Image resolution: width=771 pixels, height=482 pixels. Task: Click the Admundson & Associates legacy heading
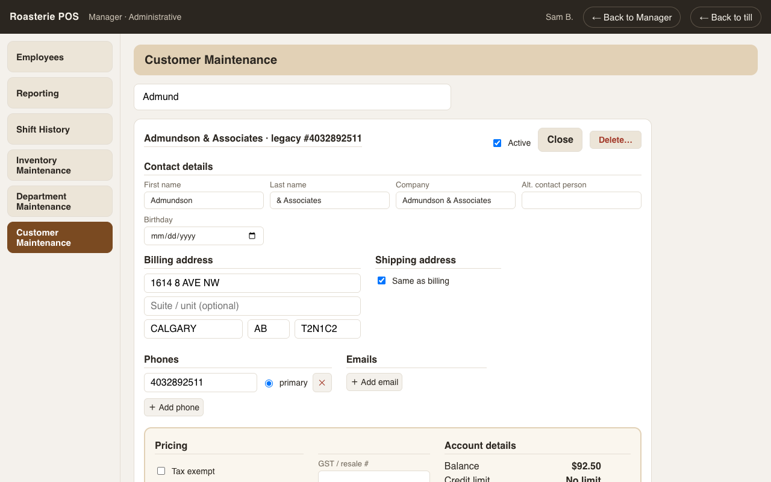pos(253,139)
